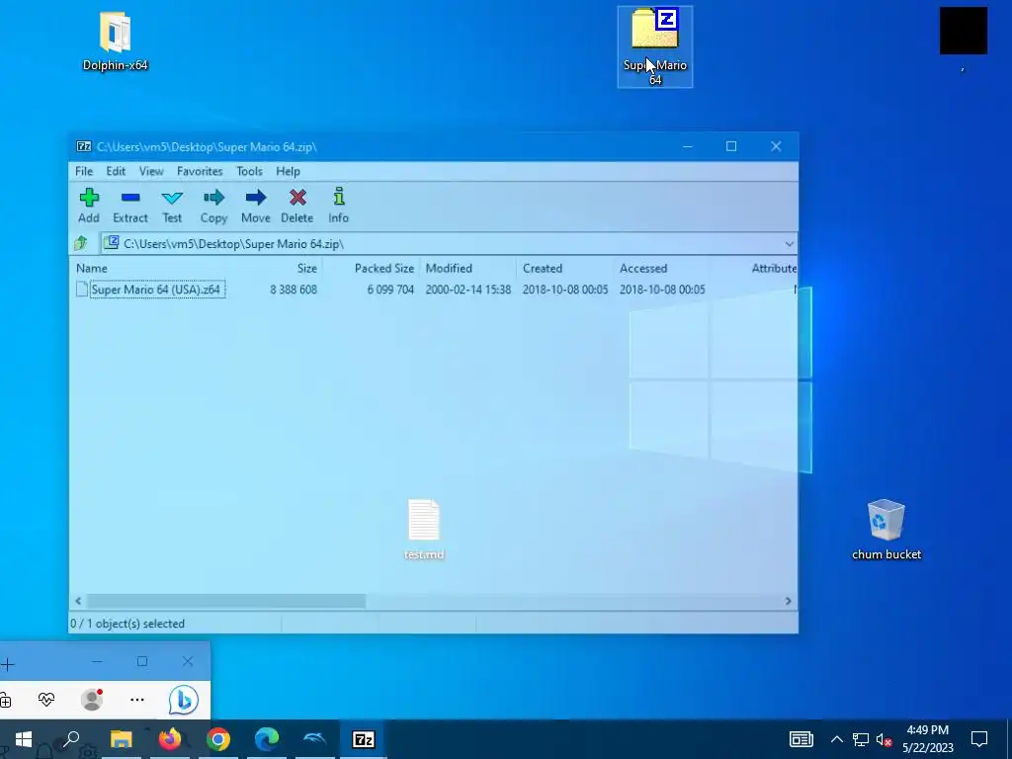Click the horizontal scrollbar left arrow
This screenshot has width=1012, height=759.
(x=78, y=601)
